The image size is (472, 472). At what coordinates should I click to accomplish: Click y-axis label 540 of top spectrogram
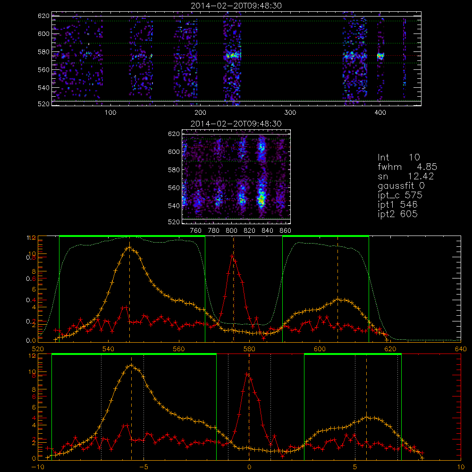pyautogui.click(x=43, y=88)
